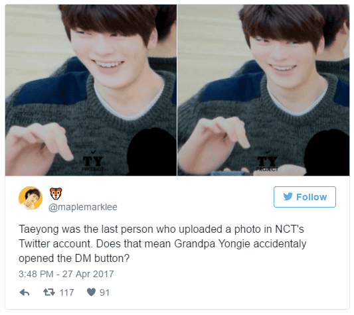Image resolution: width=354 pixels, height=315 pixels.
Task: Click the black blob on left photo
Action: click(x=153, y=153)
